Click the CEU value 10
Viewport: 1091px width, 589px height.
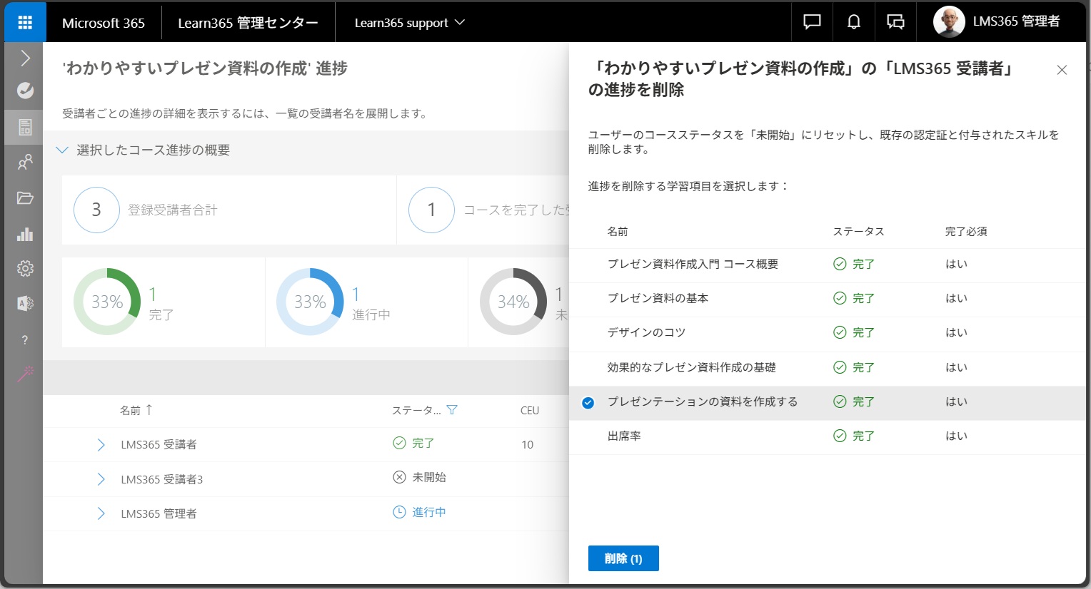tap(527, 445)
